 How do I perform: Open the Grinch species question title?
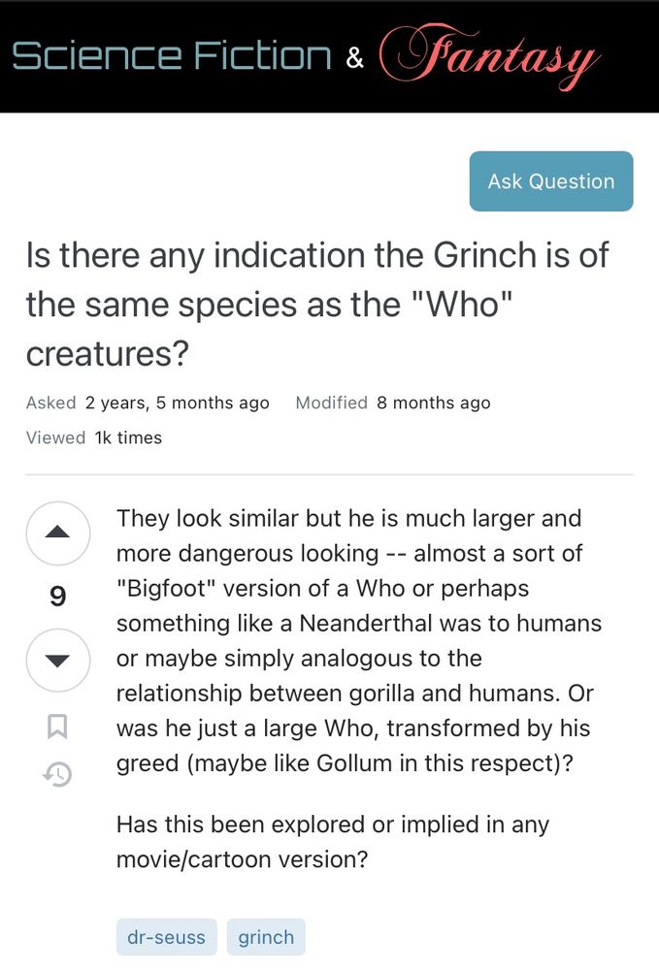point(316,305)
